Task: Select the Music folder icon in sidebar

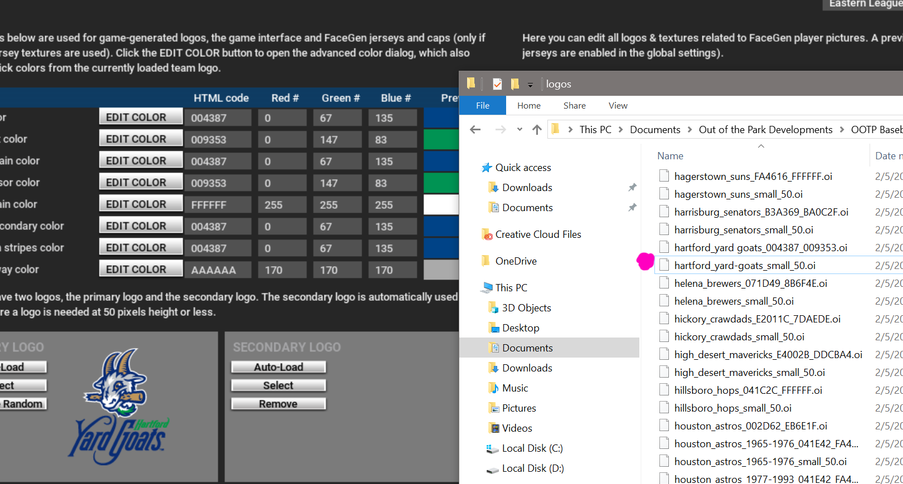Action: (x=493, y=388)
